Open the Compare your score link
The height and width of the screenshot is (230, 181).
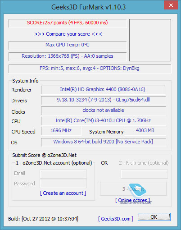pyautogui.click(x=68, y=34)
